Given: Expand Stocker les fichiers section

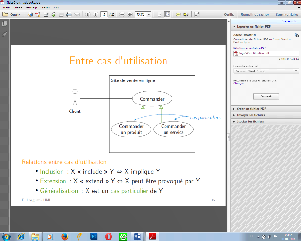Looking at the screenshot, I should point(250,121).
